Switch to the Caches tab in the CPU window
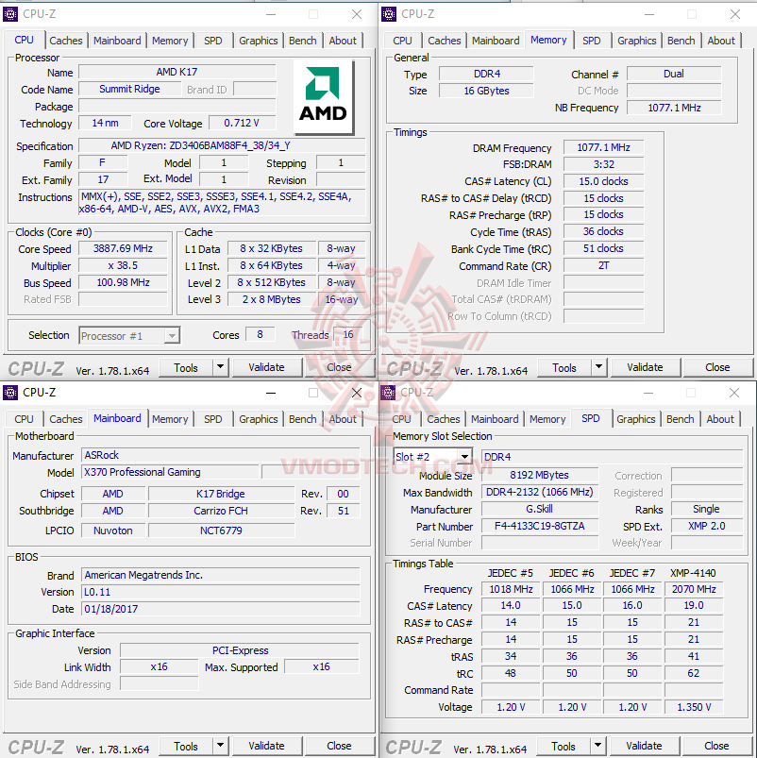This screenshot has width=757, height=758. click(x=66, y=40)
